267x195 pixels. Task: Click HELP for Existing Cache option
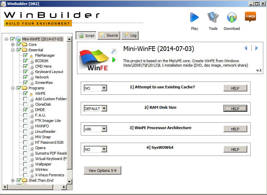pos(235,88)
